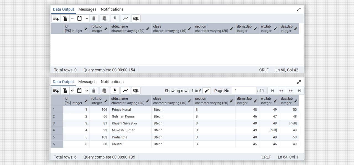The width and height of the screenshot is (354, 165).
Task: Go to next page button
Action: [291, 91]
